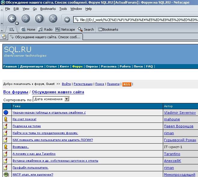198x177 pixels.
Task: Open author profile 'Vladimir Severnov'
Action: (180, 113)
